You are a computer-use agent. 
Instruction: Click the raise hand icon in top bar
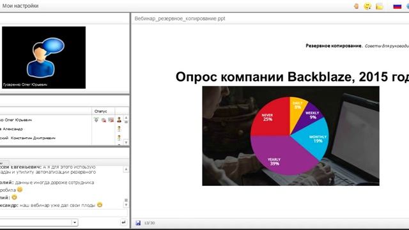[356, 6]
